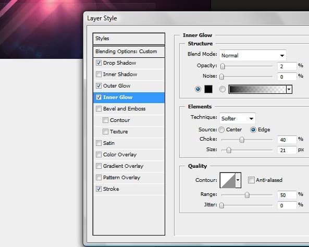The width and height of the screenshot is (309, 247).
Task: Click the Size value input field
Action: 287,151
